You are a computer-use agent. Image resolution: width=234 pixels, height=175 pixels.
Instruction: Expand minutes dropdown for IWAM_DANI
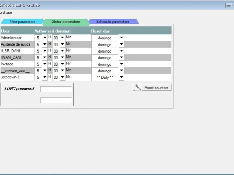tap(62, 57)
